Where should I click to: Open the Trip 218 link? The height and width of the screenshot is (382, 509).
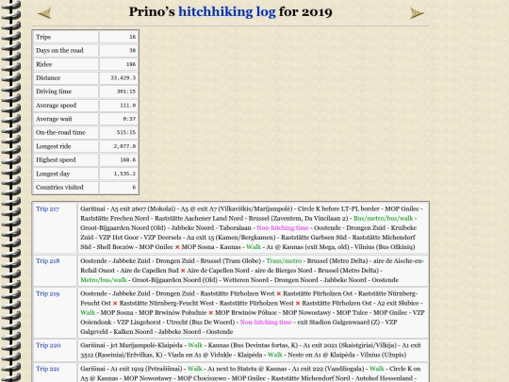pyautogui.click(x=48, y=261)
